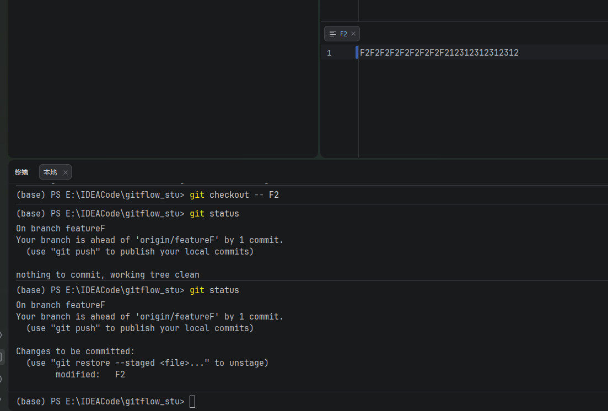
Task: Focus the empty terminal prompt at the bottom
Action: 192,401
